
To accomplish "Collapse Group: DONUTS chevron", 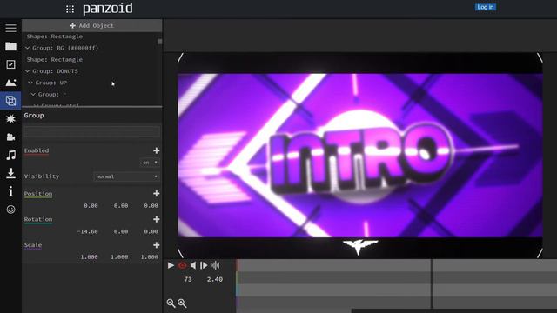I will pyautogui.click(x=27, y=71).
